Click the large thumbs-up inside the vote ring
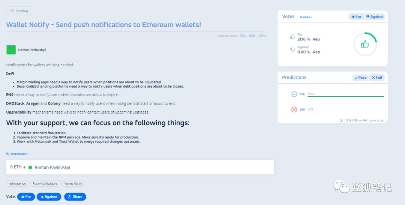Screen dimensions: 405x205 coord(365,44)
